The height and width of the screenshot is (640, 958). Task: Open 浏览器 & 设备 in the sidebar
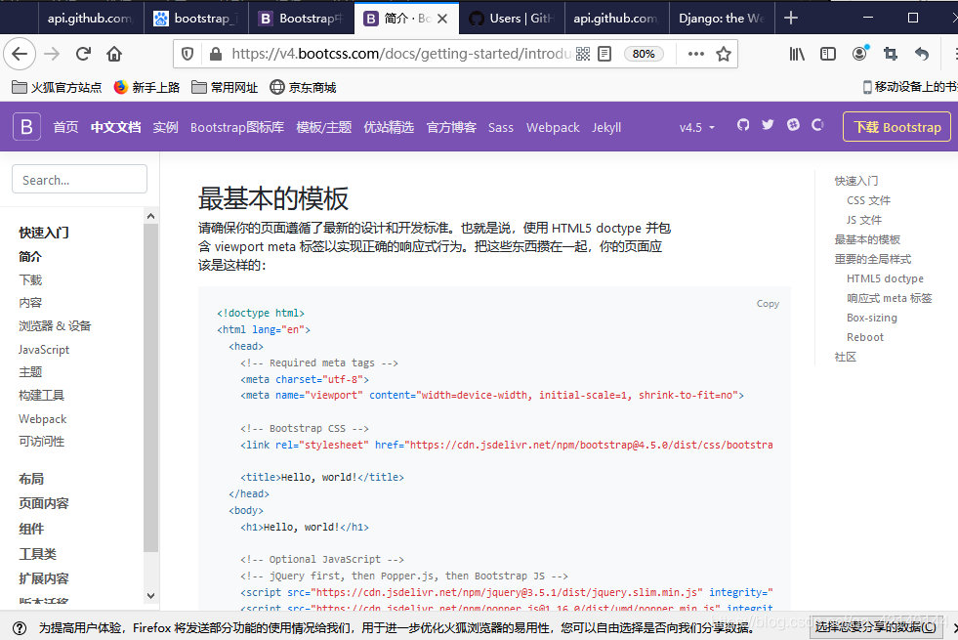coord(55,325)
